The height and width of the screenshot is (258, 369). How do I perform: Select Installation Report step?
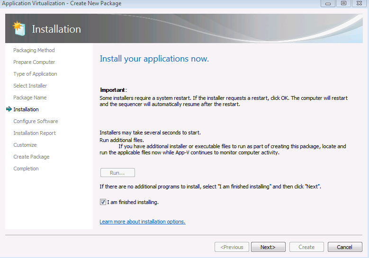pos(35,133)
